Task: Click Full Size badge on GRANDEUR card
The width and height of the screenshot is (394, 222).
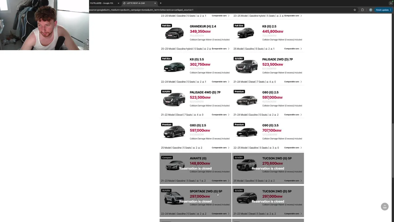Action: point(166,26)
